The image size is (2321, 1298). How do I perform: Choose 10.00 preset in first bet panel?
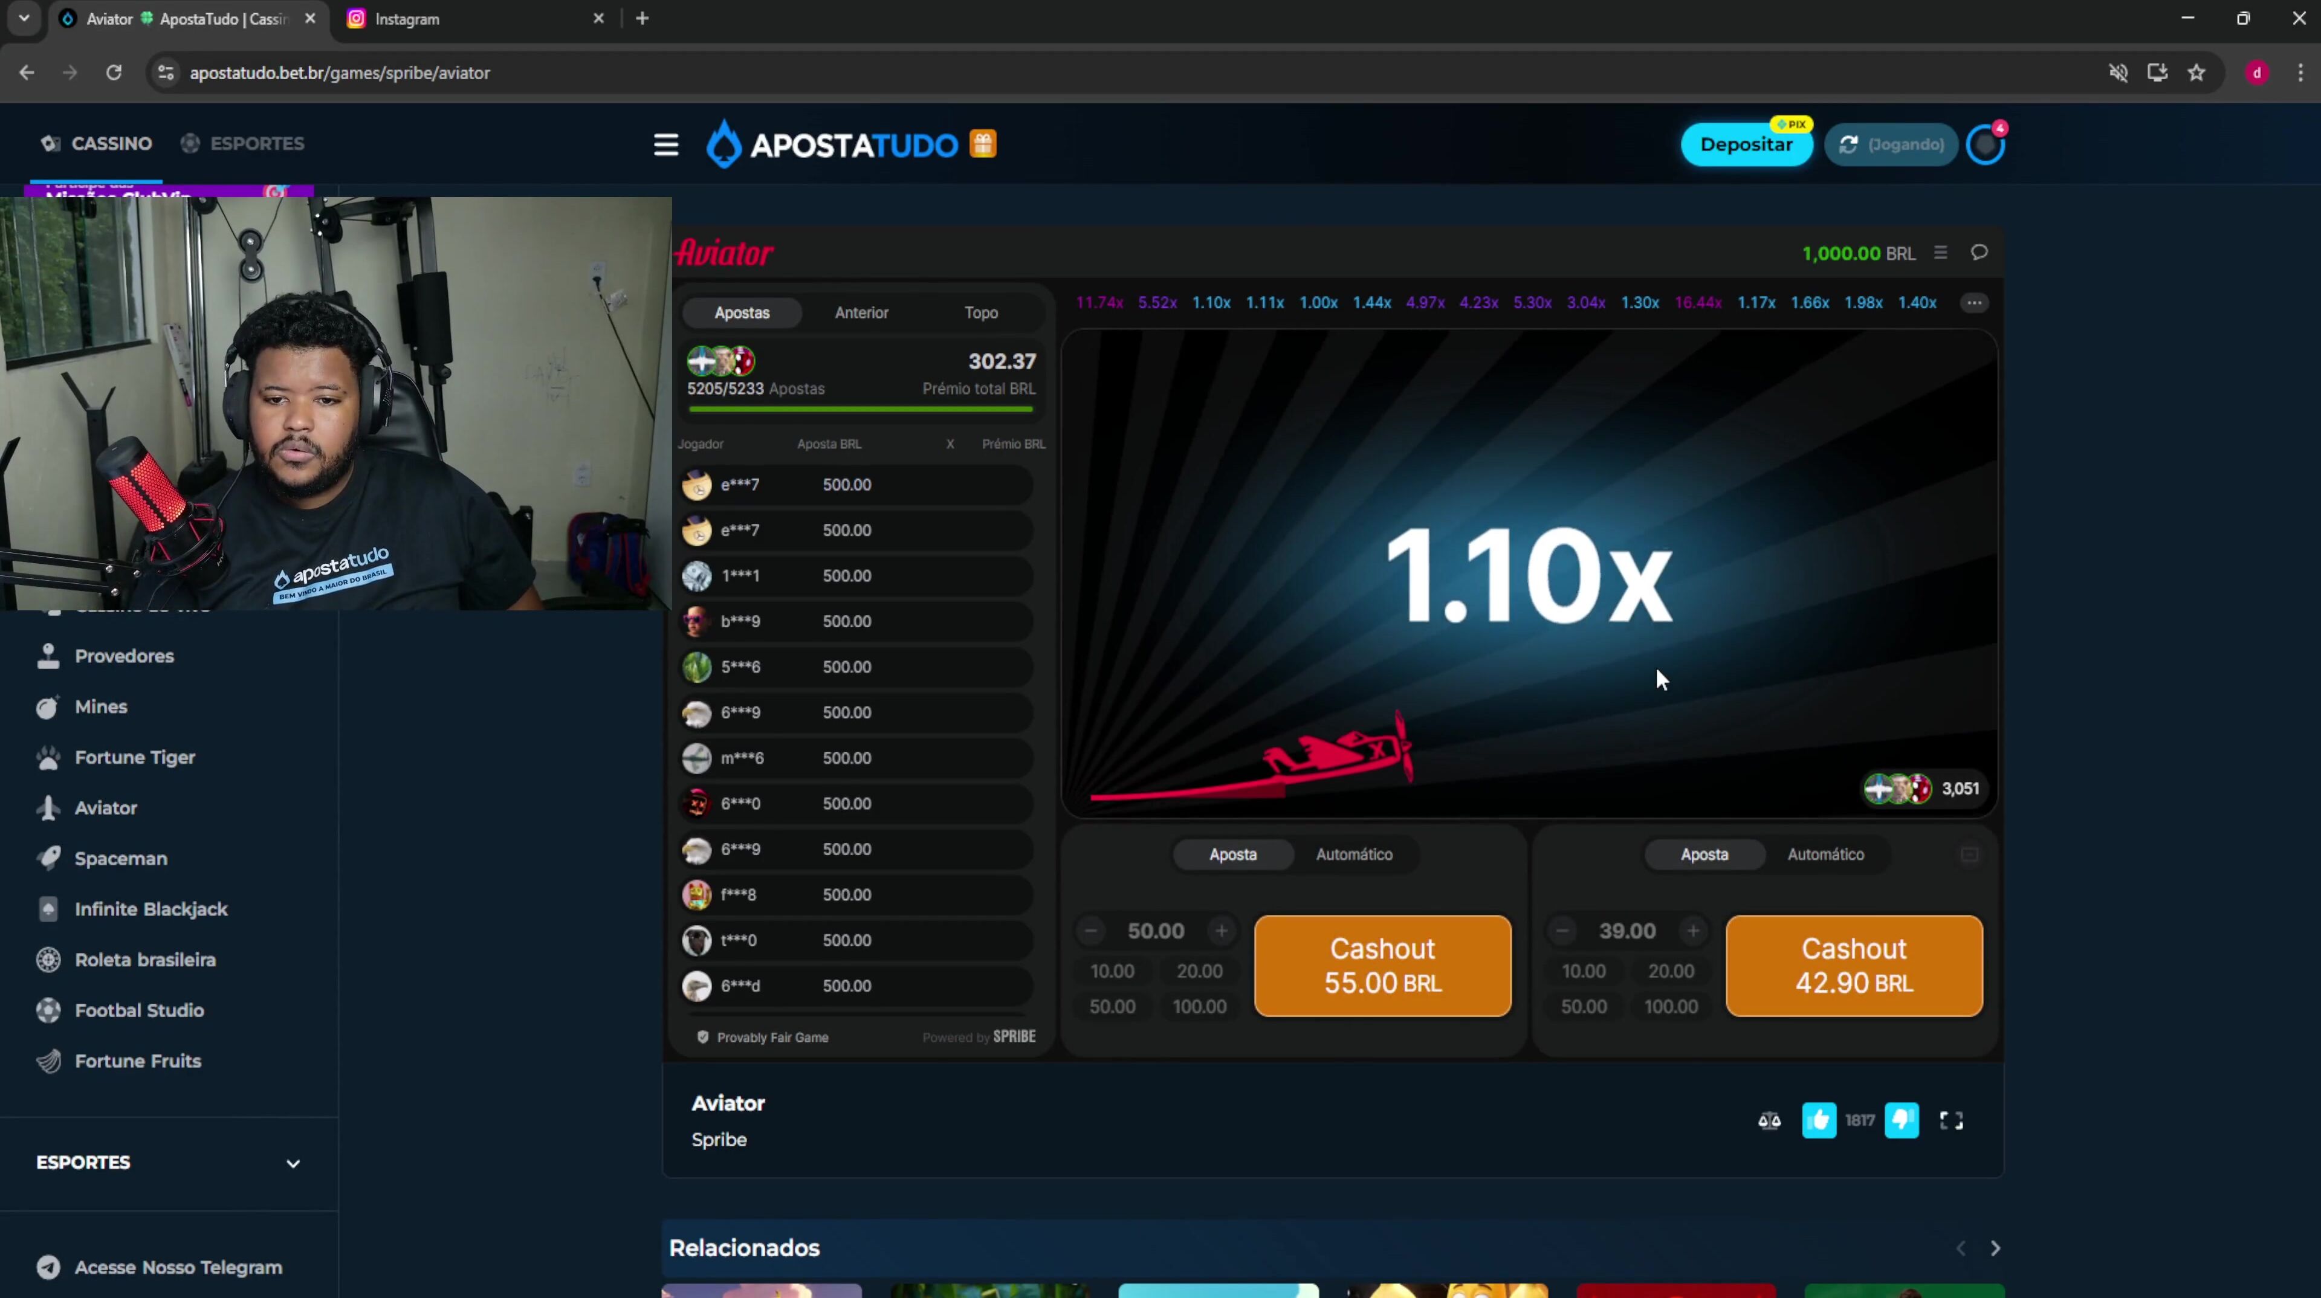coord(1112,971)
